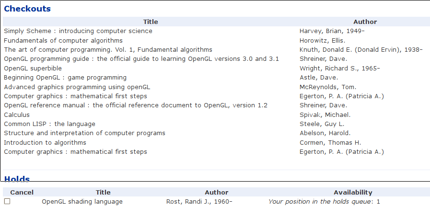Open the Introduction to algorithms title
The width and height of the screenshot is (430, 207).
pyautogui.click(x=45, y=143)
